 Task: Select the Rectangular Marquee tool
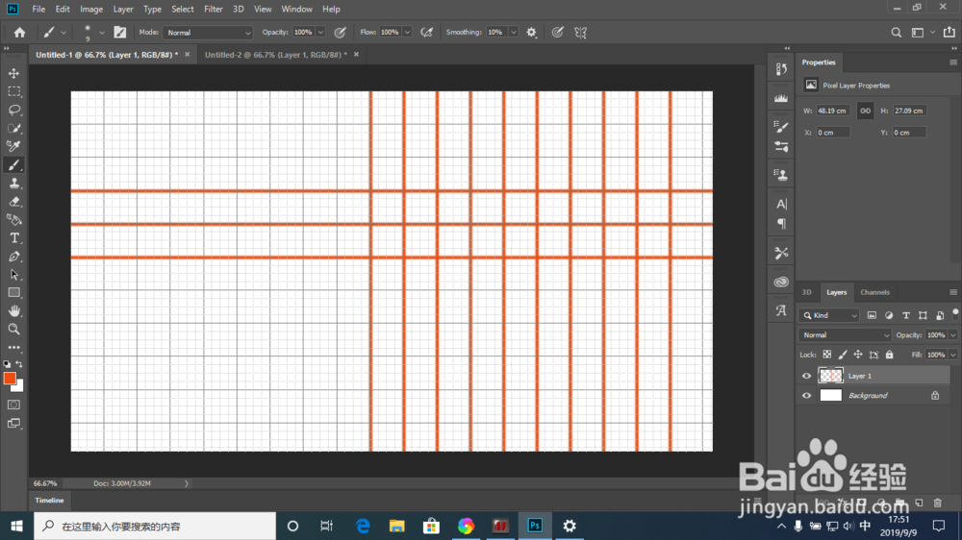tap(13, 92)
